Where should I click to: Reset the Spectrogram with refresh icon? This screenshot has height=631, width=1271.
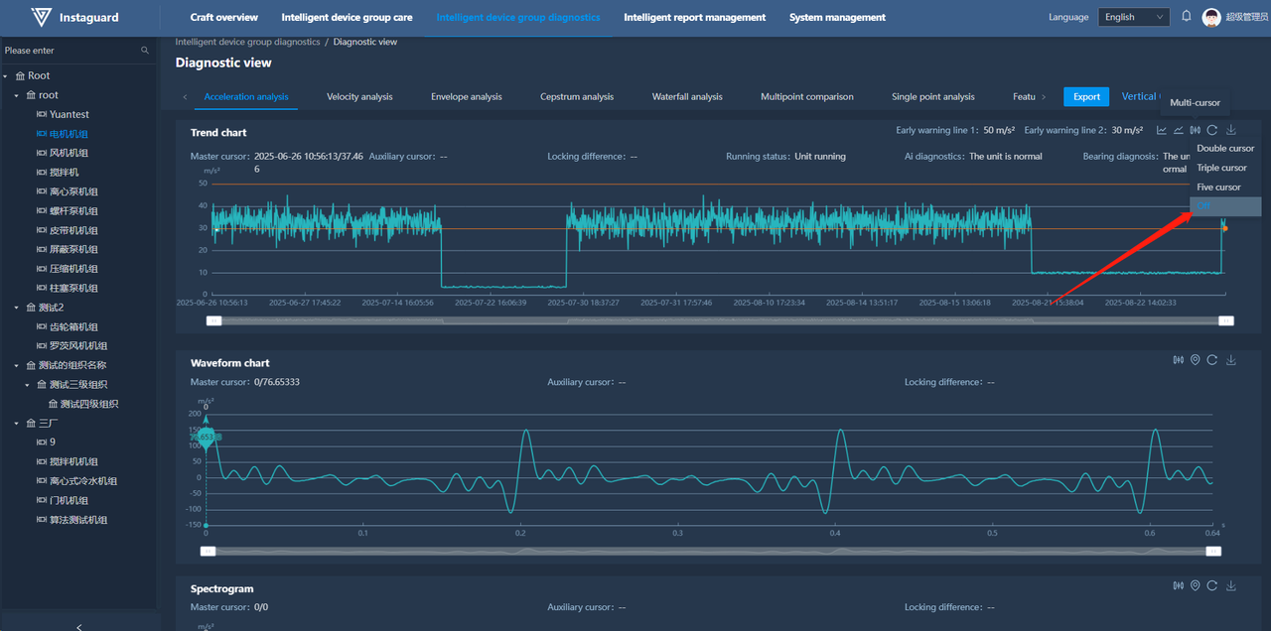tap(1212, 586)
